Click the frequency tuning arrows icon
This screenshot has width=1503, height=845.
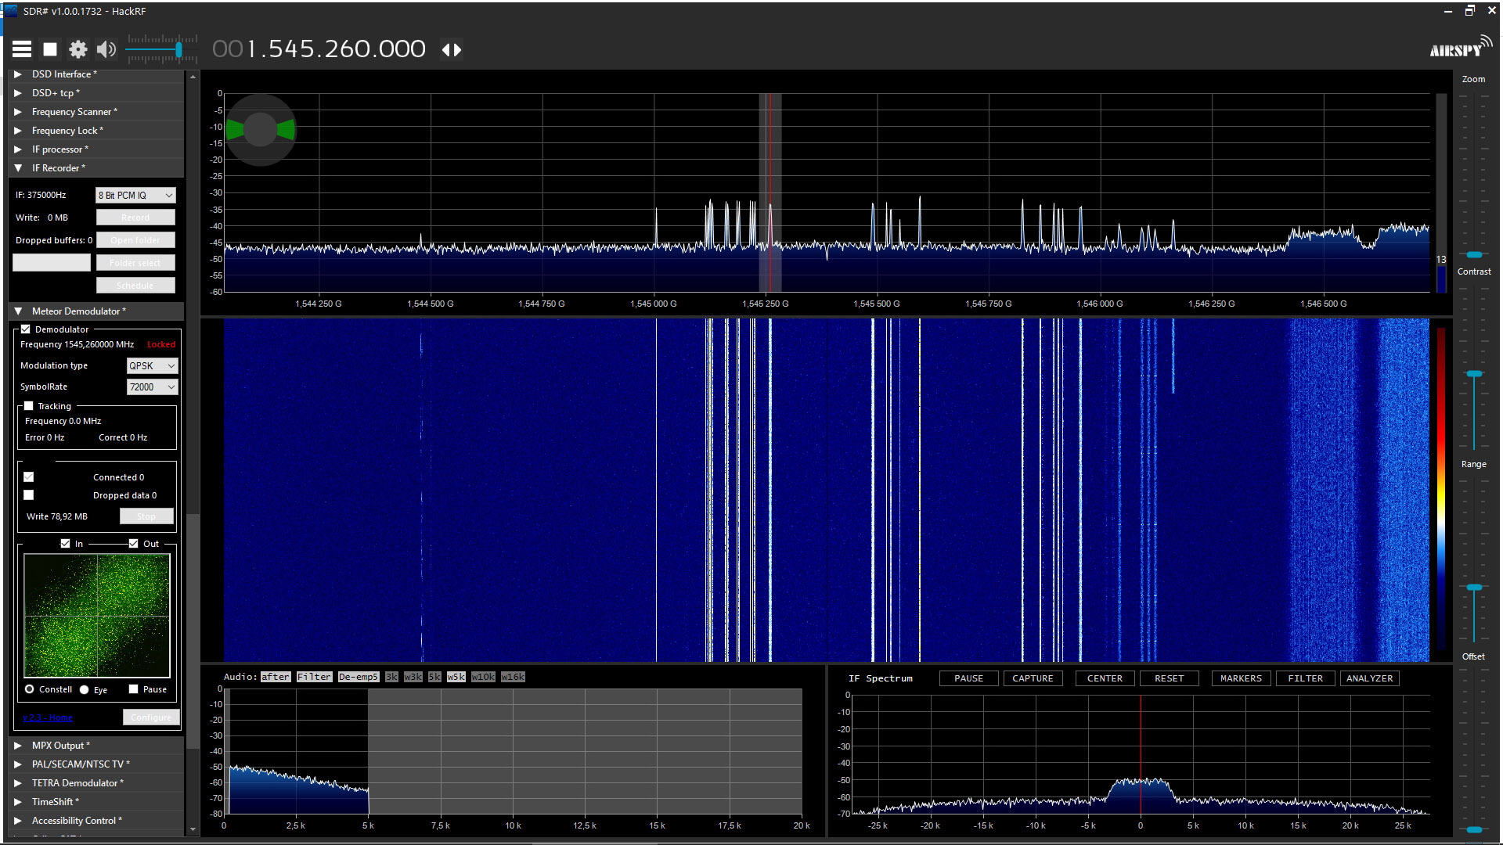[x=452, y=49]
